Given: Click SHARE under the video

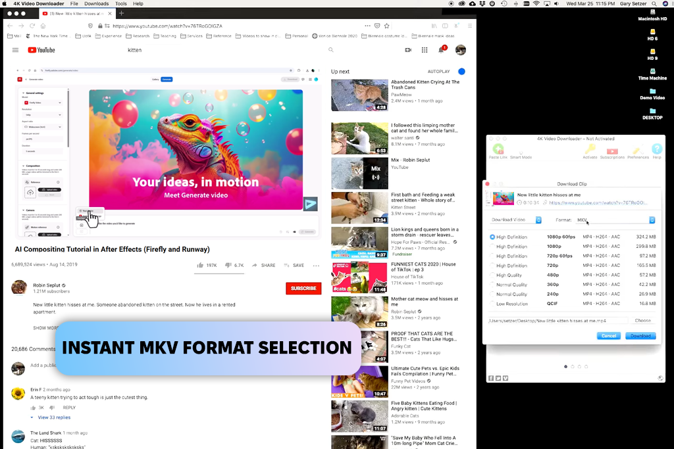Looking at the screenshot, I should 263,266.
